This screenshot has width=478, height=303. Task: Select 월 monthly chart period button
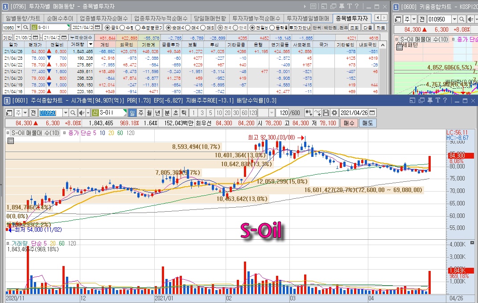pos(149,113)
